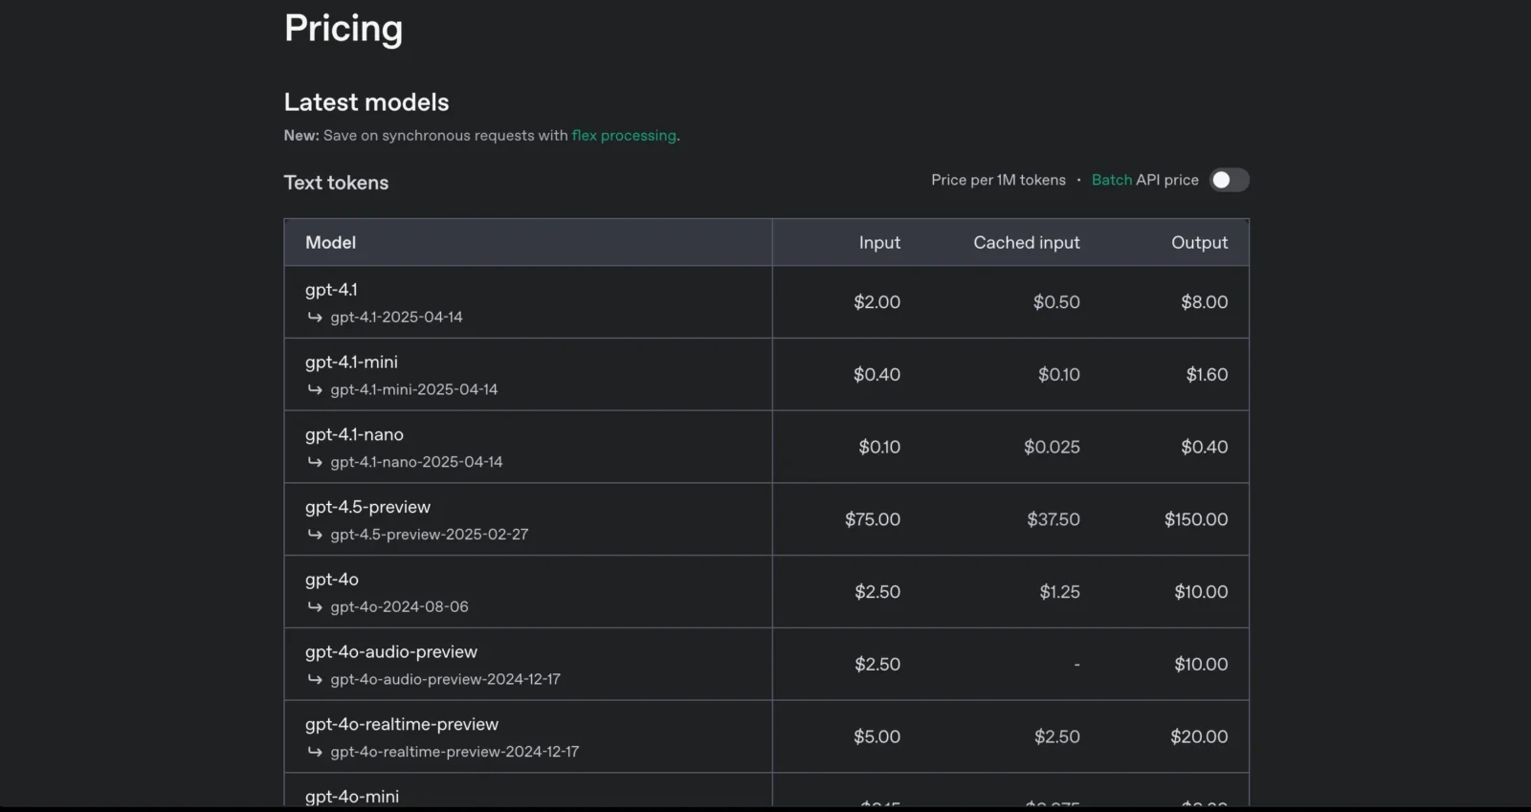Click the gpt-4o input price $2.50
The width and height of the screenshot is (1531, 812).
(877, 592)
